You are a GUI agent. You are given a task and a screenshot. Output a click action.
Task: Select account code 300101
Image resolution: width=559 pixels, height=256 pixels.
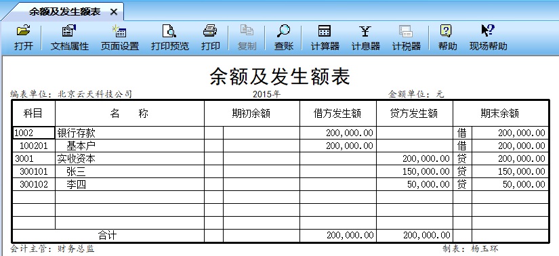click(34, 171)
